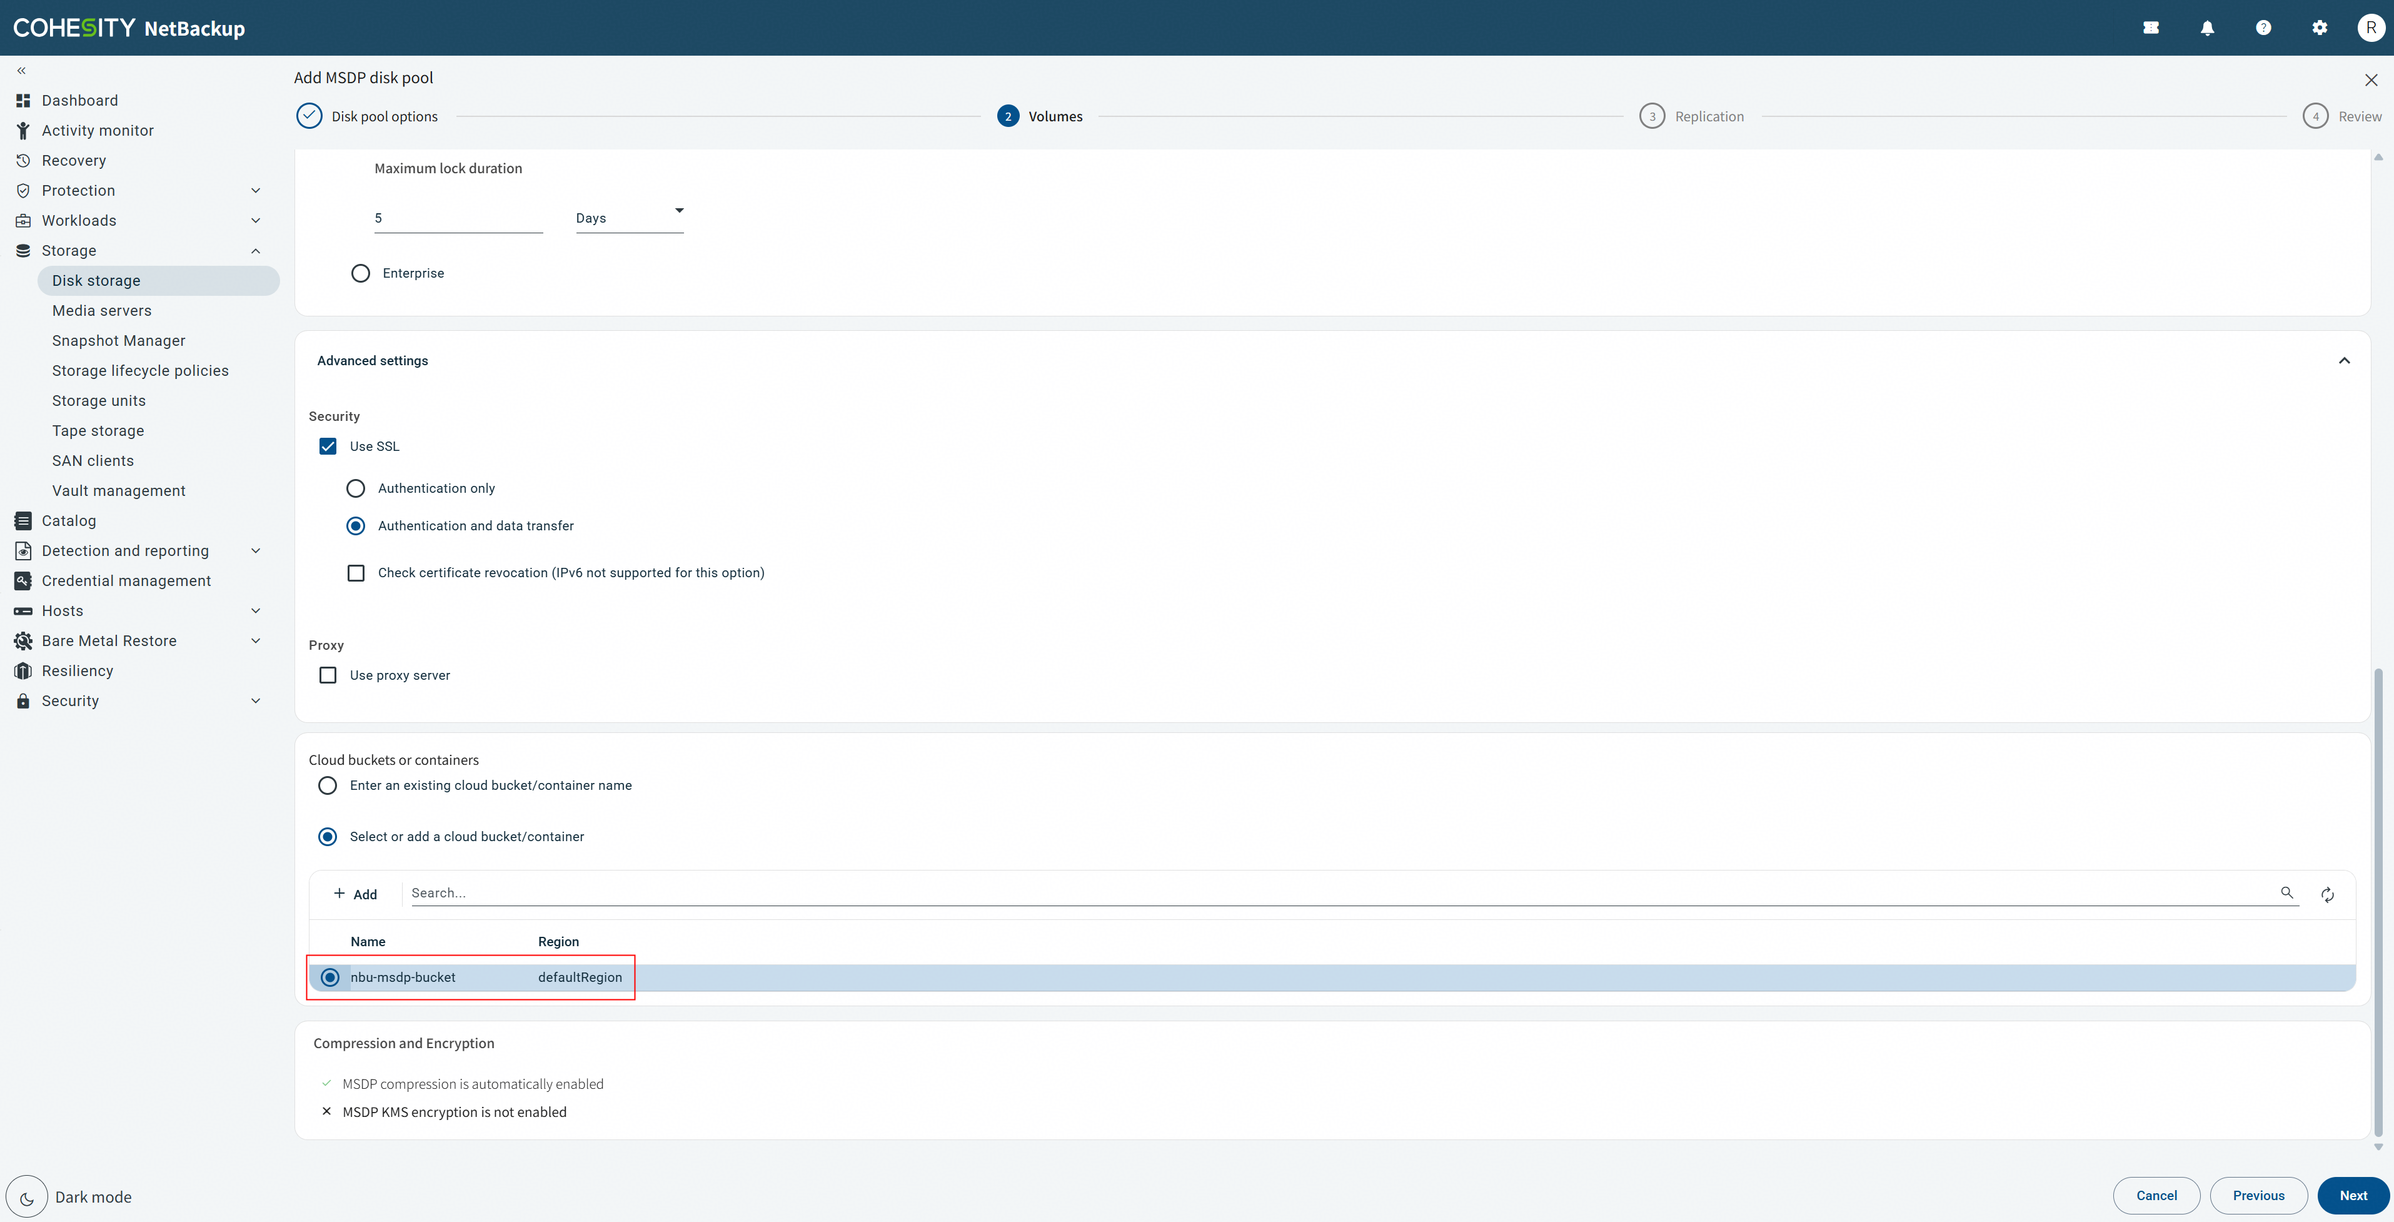The image size is (2394, 1222).
Task: Refresh the cloud bucket list
Action: coord(2327,894)
